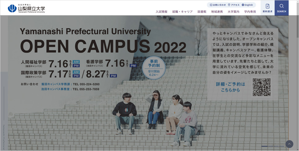Click the OPEN CAMPUS 2022 banner title

(x=103, y=47)
